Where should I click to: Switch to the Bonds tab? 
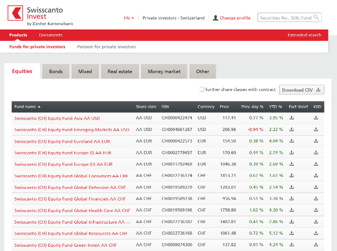point(56,72)
